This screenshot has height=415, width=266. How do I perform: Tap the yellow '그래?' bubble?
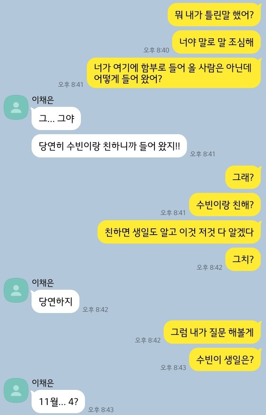[x=243, y=177]
